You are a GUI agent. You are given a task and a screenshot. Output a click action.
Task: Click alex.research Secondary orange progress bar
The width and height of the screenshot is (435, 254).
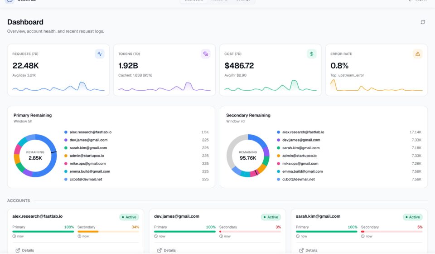(108, 231)
